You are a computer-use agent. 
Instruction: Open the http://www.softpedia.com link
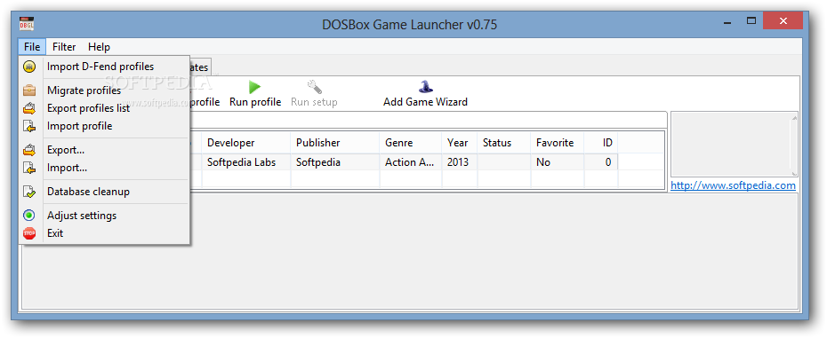pyautogui.click(x=733, y=185)
